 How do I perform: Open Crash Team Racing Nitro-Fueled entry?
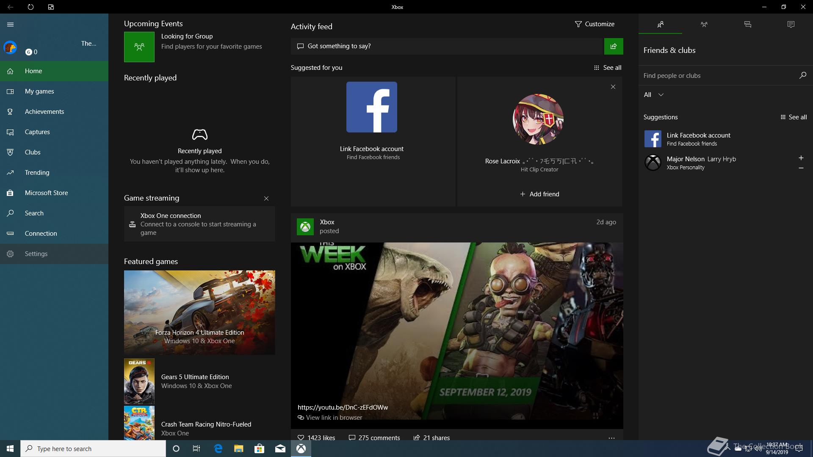[x=199, y=423]
